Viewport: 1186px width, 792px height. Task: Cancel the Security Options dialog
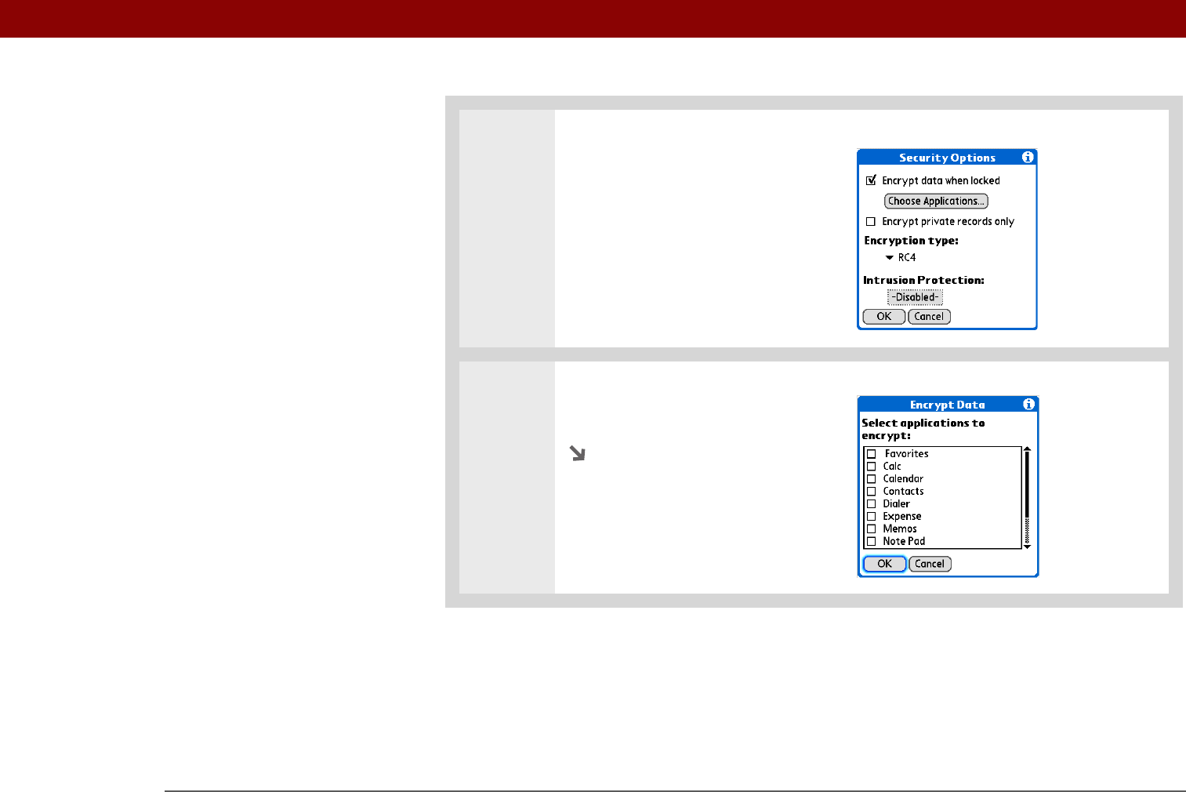pos(929,317)
